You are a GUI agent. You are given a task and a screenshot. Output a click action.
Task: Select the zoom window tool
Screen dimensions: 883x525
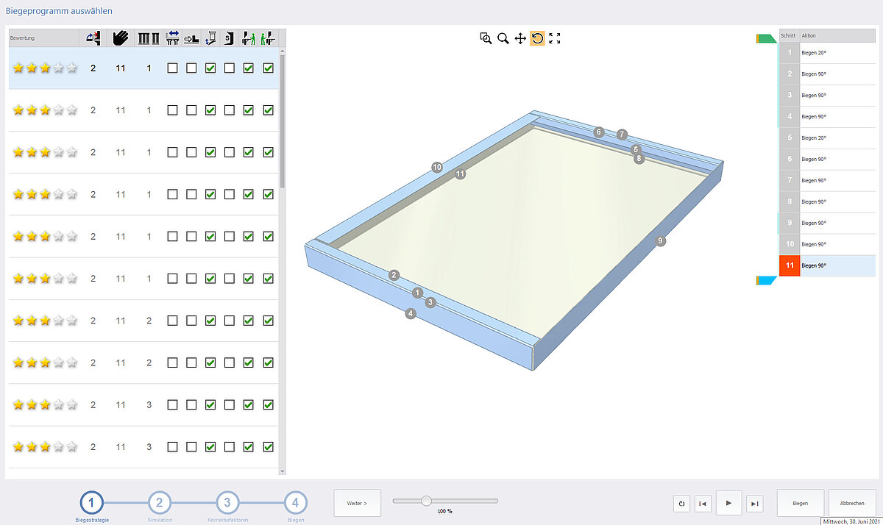point(486,38)
